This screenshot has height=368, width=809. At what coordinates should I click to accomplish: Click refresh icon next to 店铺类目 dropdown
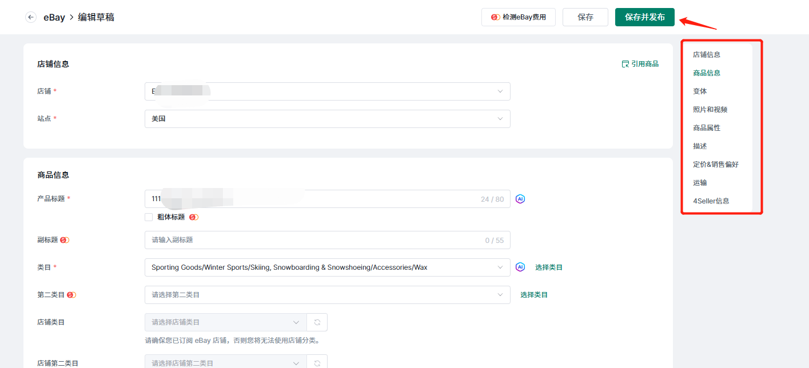317,322
